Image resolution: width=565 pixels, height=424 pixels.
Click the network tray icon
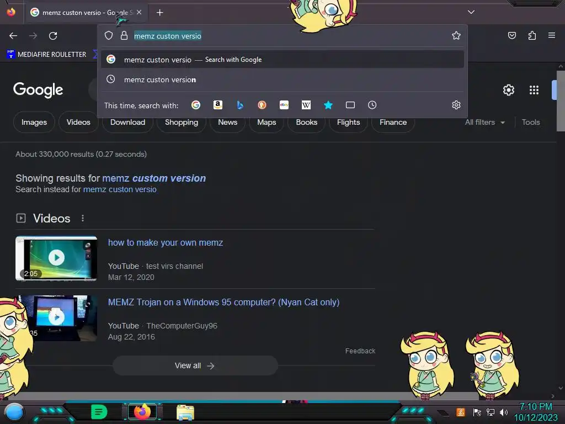pos(491,412)
